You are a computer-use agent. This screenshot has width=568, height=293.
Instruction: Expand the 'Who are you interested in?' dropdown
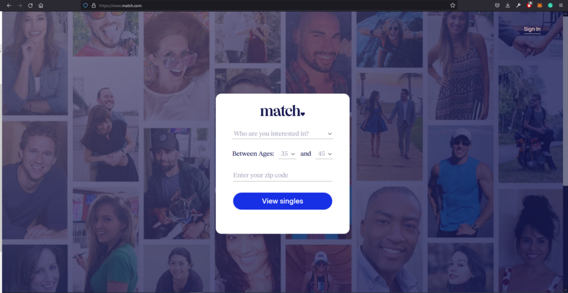point(283,134)
